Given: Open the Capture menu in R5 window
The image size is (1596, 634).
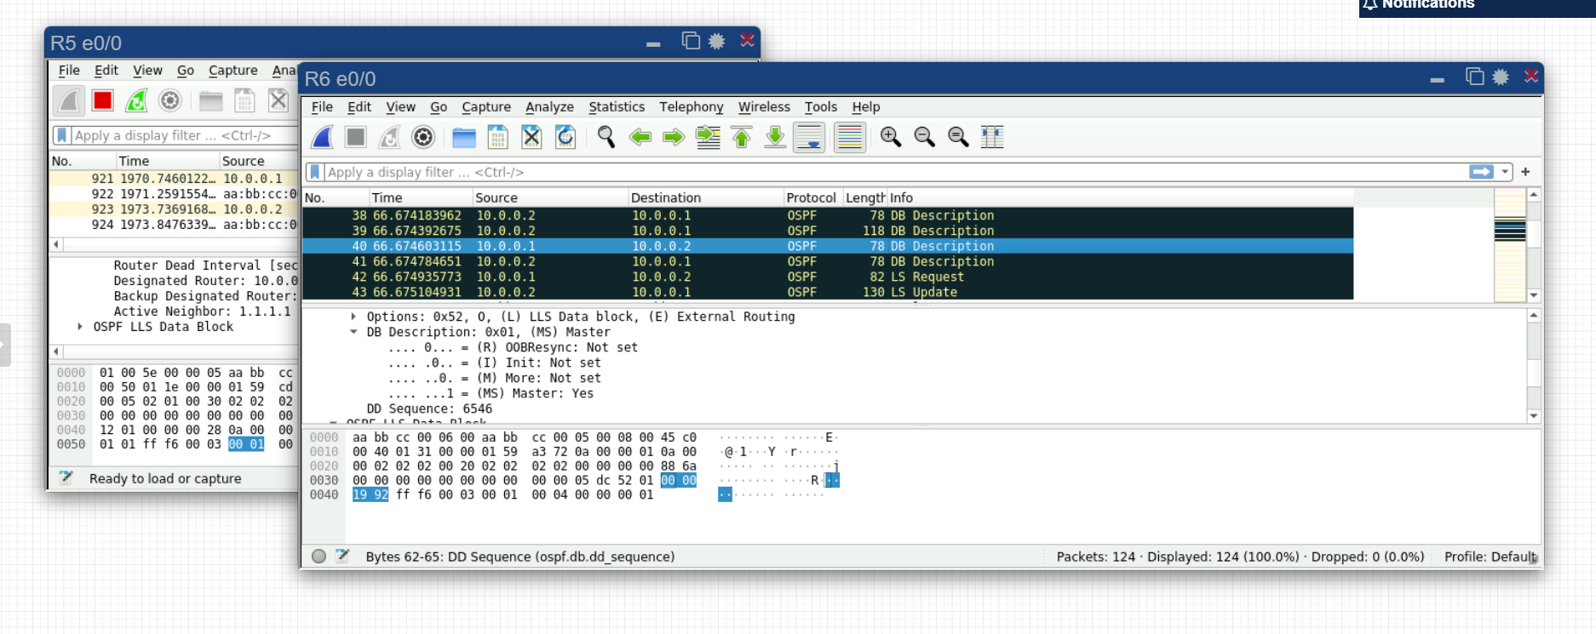Looking at the screenshot, I should (x=233, y=71).
